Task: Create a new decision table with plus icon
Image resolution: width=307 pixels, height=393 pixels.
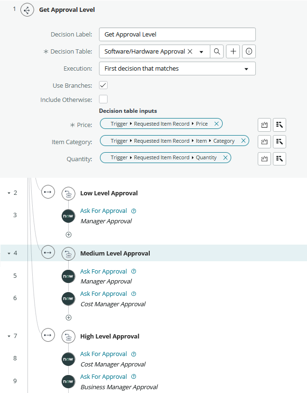Action: coord(233,51)
